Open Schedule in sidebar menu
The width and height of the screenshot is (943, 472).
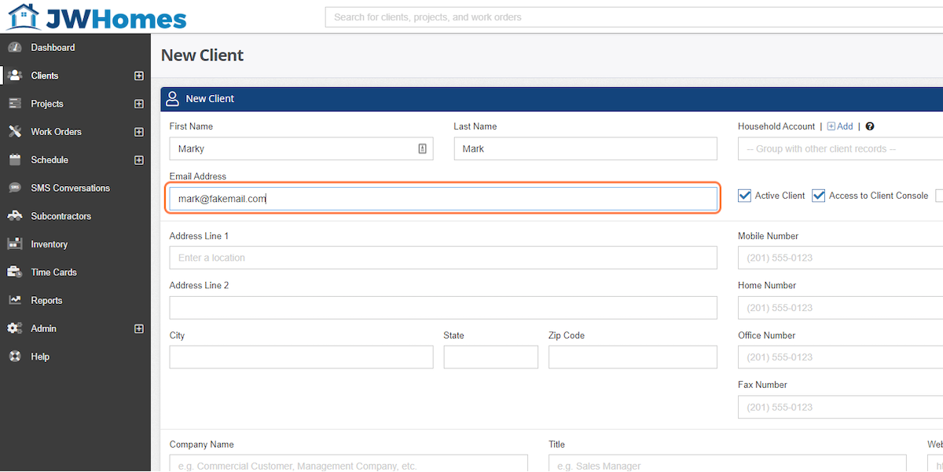tap(50, 160)
